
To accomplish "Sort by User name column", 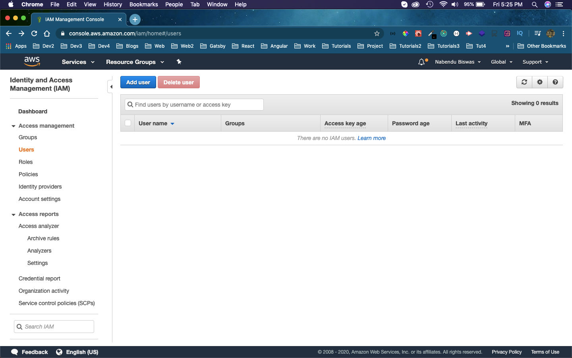I will [157, 123].
